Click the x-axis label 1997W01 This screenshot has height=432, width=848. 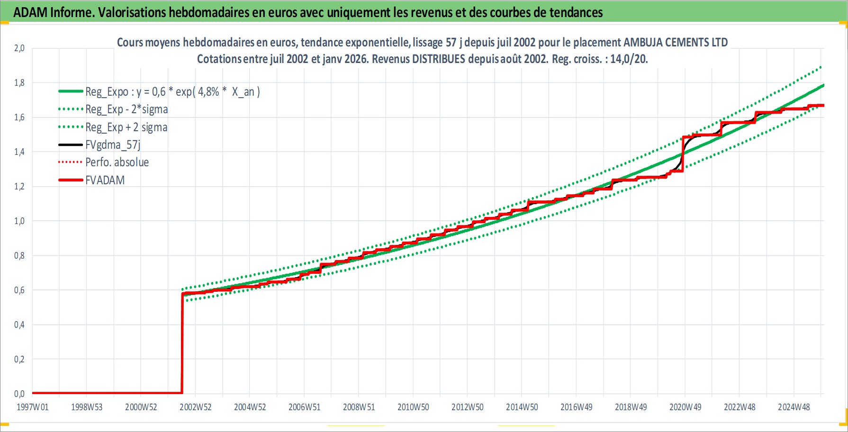click(x=32, y=407)
